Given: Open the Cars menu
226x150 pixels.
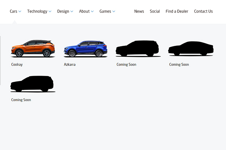Looking at the screenshot, I should [x=14, y=11].
